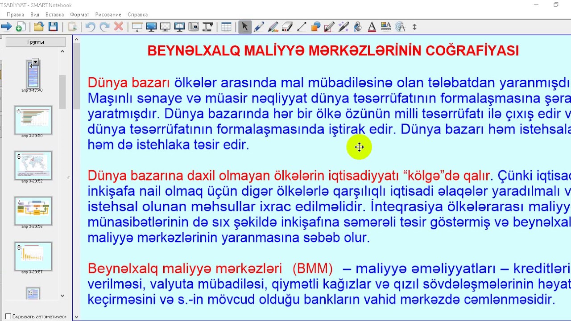
Task: Show the screen shade icon
Action: click(x=137, y=27)
